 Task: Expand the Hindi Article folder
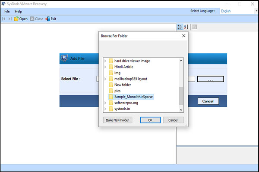105,67
